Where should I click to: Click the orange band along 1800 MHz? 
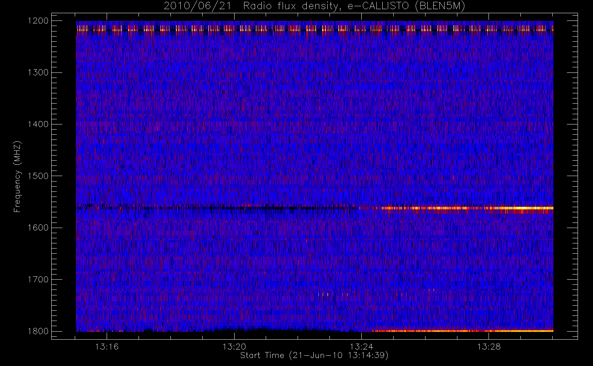pos(463,331)
